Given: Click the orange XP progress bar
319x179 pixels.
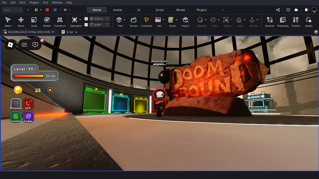Looking at the screenshot, I should 29,76.
